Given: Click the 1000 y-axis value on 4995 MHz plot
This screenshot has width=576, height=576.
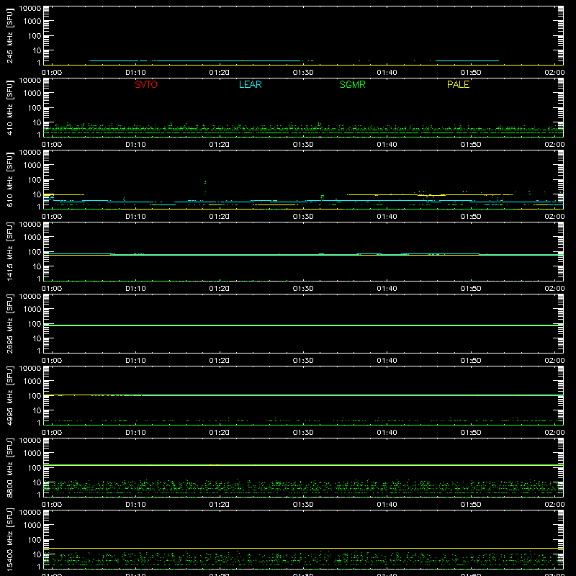Looking at the screenshot, I should [x=32, y=382].
